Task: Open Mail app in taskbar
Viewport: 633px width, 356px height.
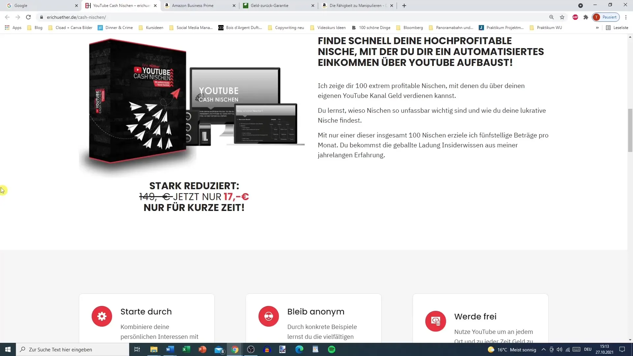Action: 219,349
